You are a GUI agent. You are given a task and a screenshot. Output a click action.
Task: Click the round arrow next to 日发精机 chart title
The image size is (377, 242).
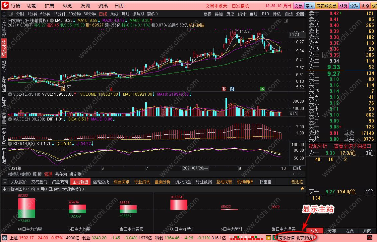click(x=51, y=21)
